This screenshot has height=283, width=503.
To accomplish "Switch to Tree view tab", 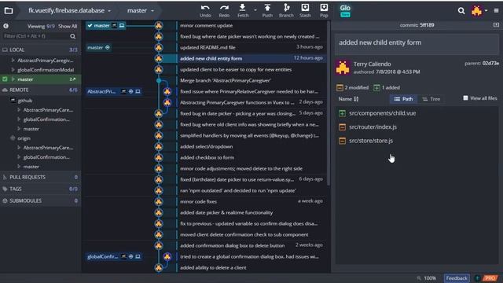I will (x=431, y=99).
